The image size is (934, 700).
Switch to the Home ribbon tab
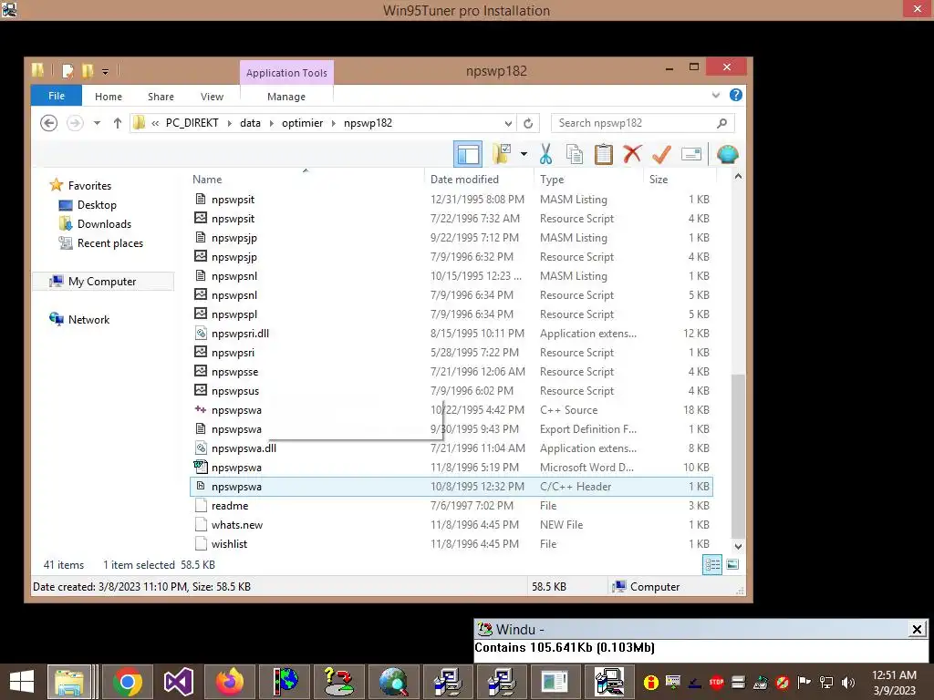[x=109, y=97]
